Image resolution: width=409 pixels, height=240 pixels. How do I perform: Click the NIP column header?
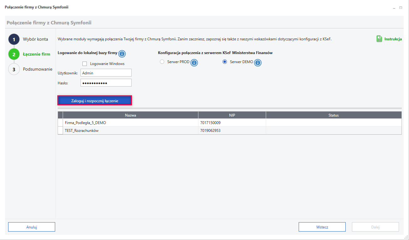(232, 115)
